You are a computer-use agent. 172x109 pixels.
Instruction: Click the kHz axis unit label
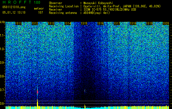pyautogui.click(x=2, y=22)
